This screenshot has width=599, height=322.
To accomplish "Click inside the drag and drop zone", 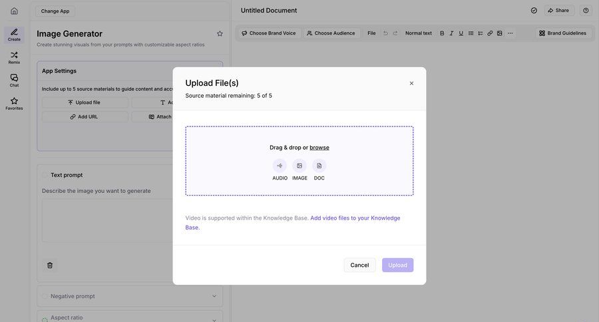I will point(299,161).
